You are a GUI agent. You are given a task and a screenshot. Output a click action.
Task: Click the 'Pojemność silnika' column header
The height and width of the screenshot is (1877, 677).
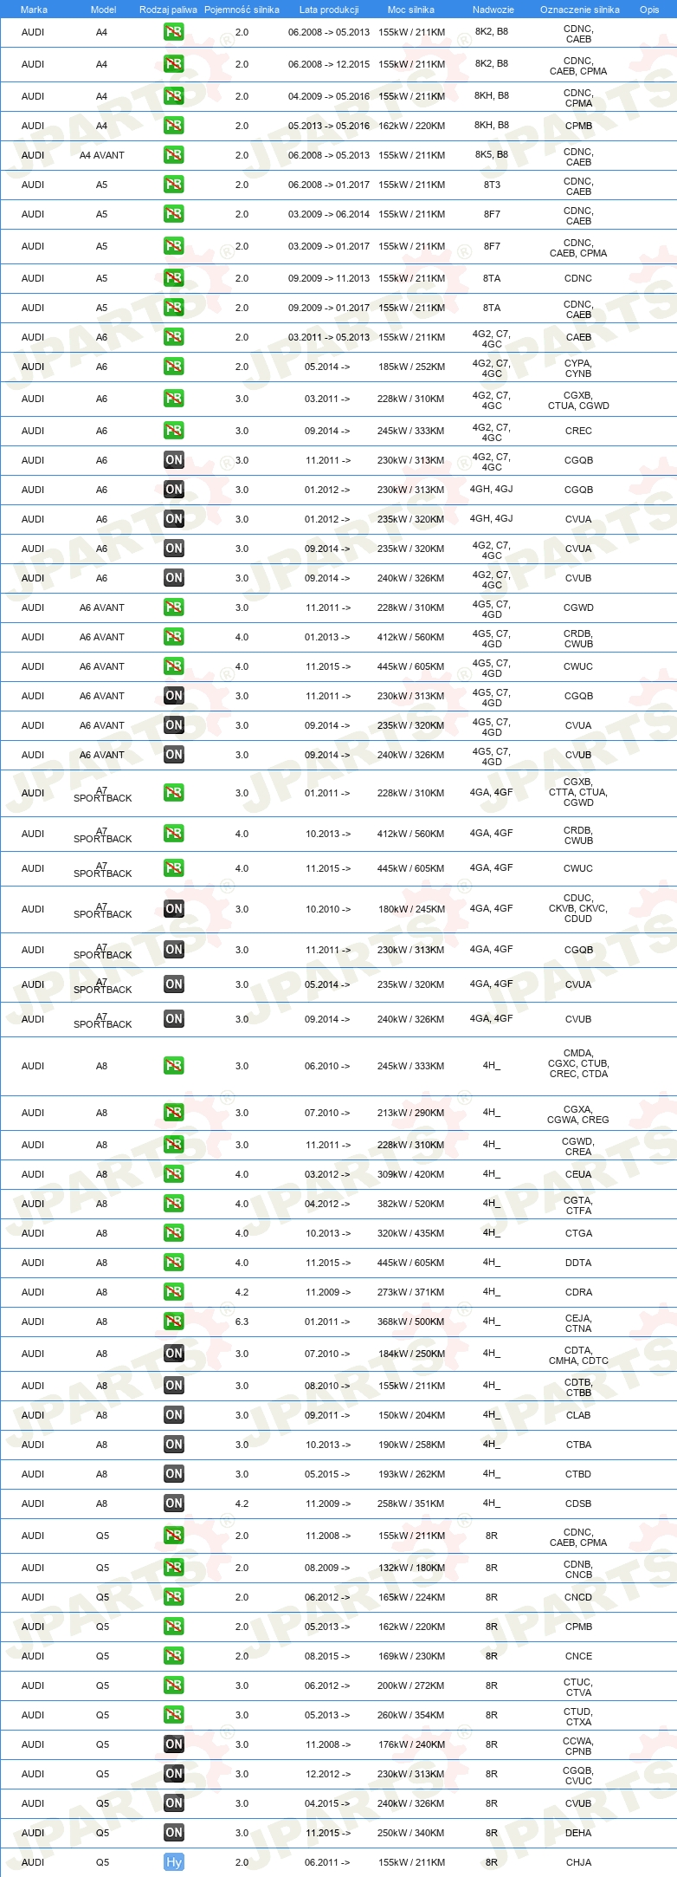tap(242, 10)
